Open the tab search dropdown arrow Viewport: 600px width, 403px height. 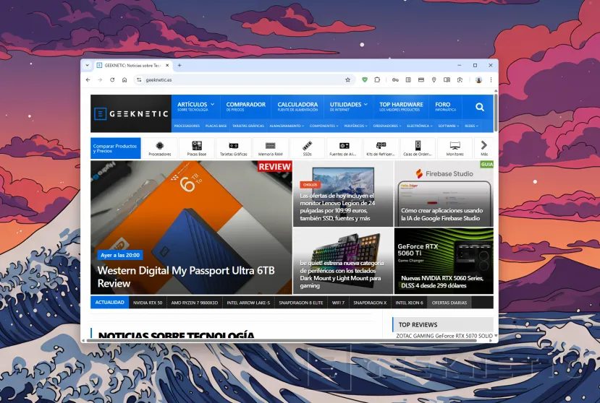click(88, 65)
